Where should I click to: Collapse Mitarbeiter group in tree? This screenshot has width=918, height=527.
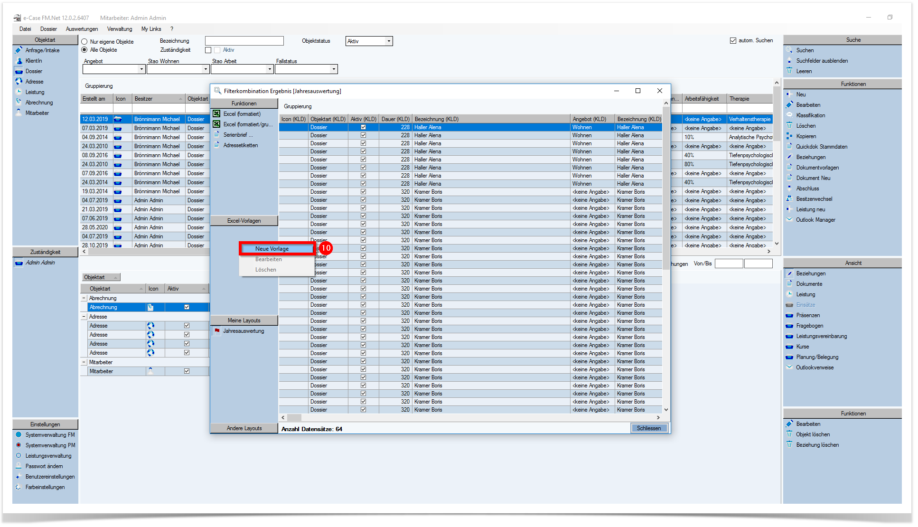tap(84, 362)
